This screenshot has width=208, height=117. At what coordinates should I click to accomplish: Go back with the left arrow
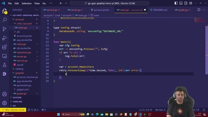61,3
